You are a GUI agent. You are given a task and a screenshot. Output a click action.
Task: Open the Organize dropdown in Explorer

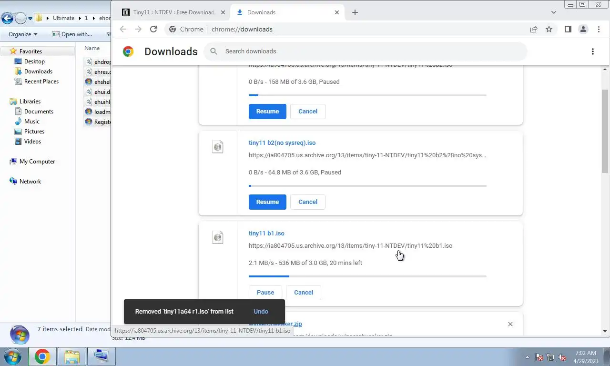23,34
